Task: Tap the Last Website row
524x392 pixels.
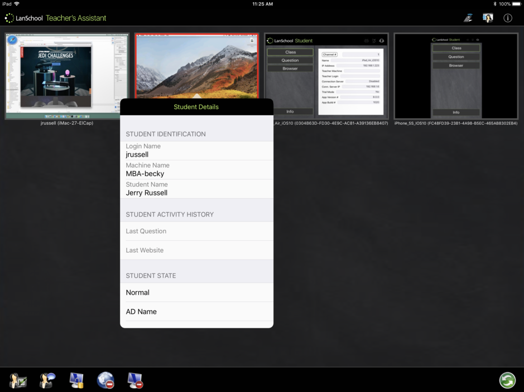Action: pyautogui.click(x=196, y=251)
